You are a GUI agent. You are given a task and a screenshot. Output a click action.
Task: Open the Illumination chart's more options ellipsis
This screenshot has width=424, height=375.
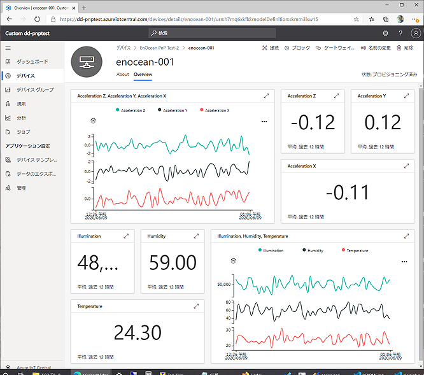(404, 261)
